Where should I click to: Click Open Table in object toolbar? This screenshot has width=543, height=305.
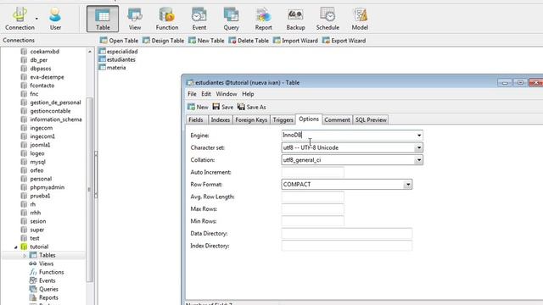pyautogui.click(x=119, y=41)
